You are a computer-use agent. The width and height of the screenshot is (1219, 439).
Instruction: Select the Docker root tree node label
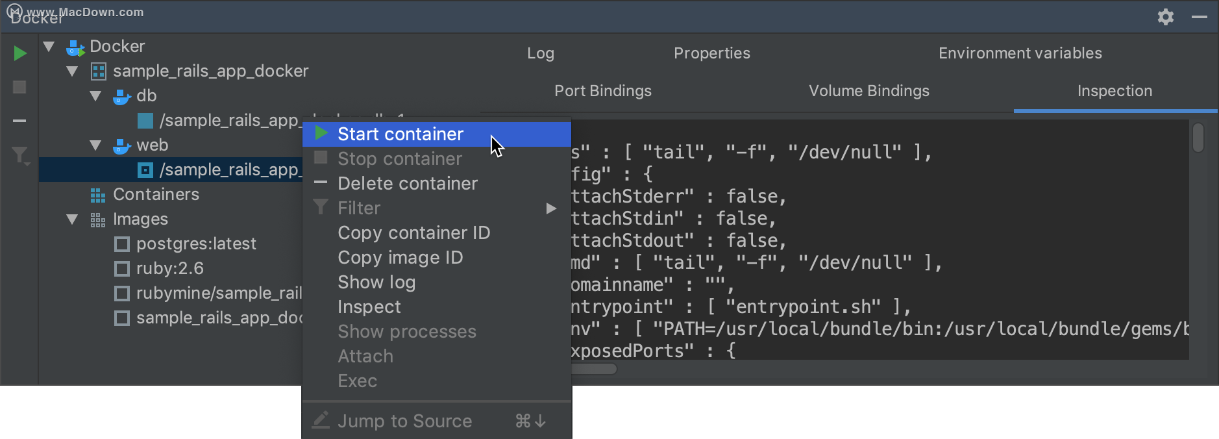(117, 47)
